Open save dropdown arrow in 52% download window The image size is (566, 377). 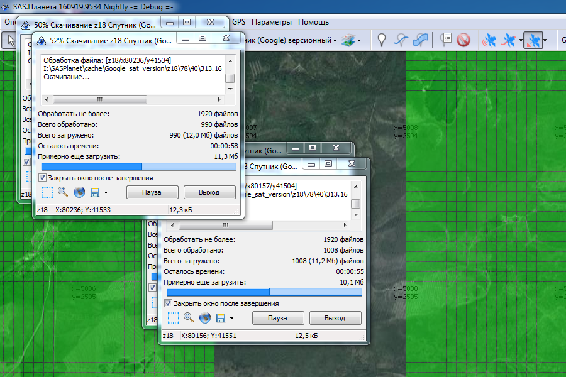[x=106, y=193]
